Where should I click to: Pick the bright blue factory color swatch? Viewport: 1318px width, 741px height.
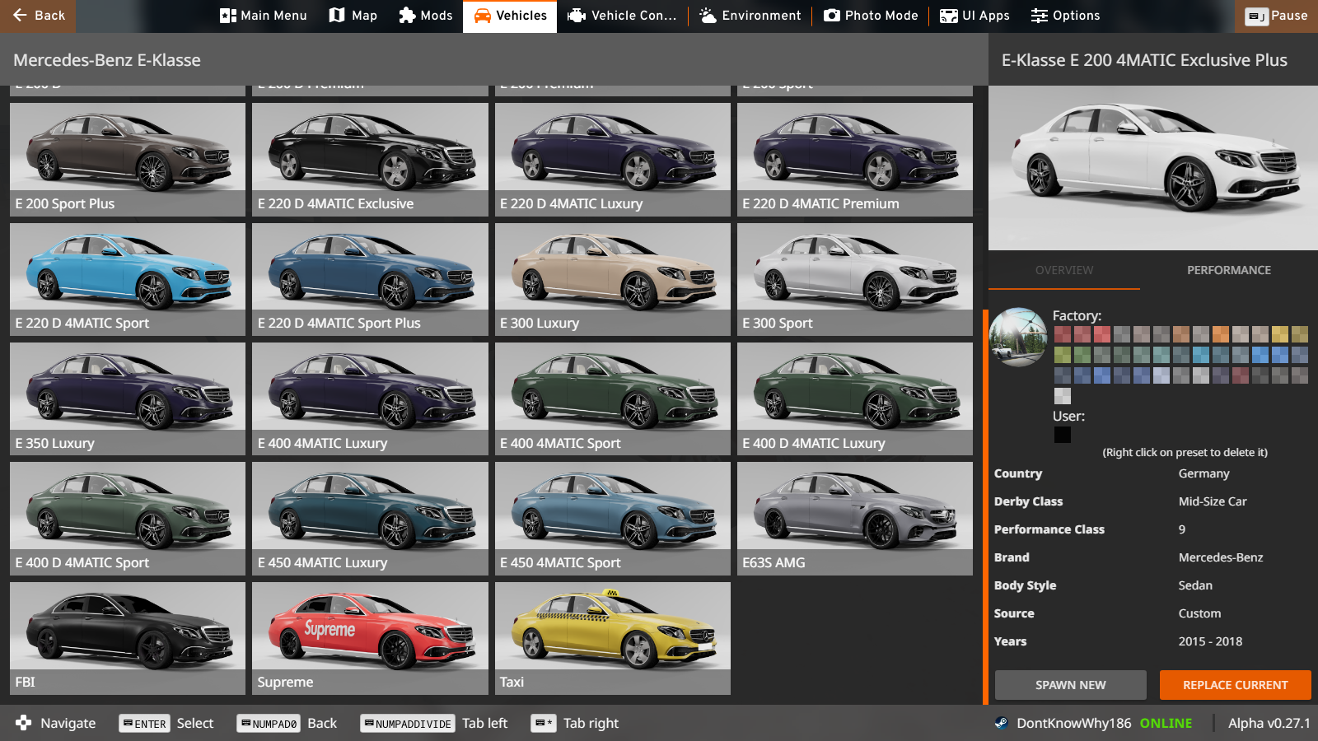[x=1260, y=355]
